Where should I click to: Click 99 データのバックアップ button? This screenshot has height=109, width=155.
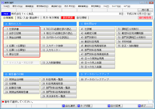click(116, 79)
